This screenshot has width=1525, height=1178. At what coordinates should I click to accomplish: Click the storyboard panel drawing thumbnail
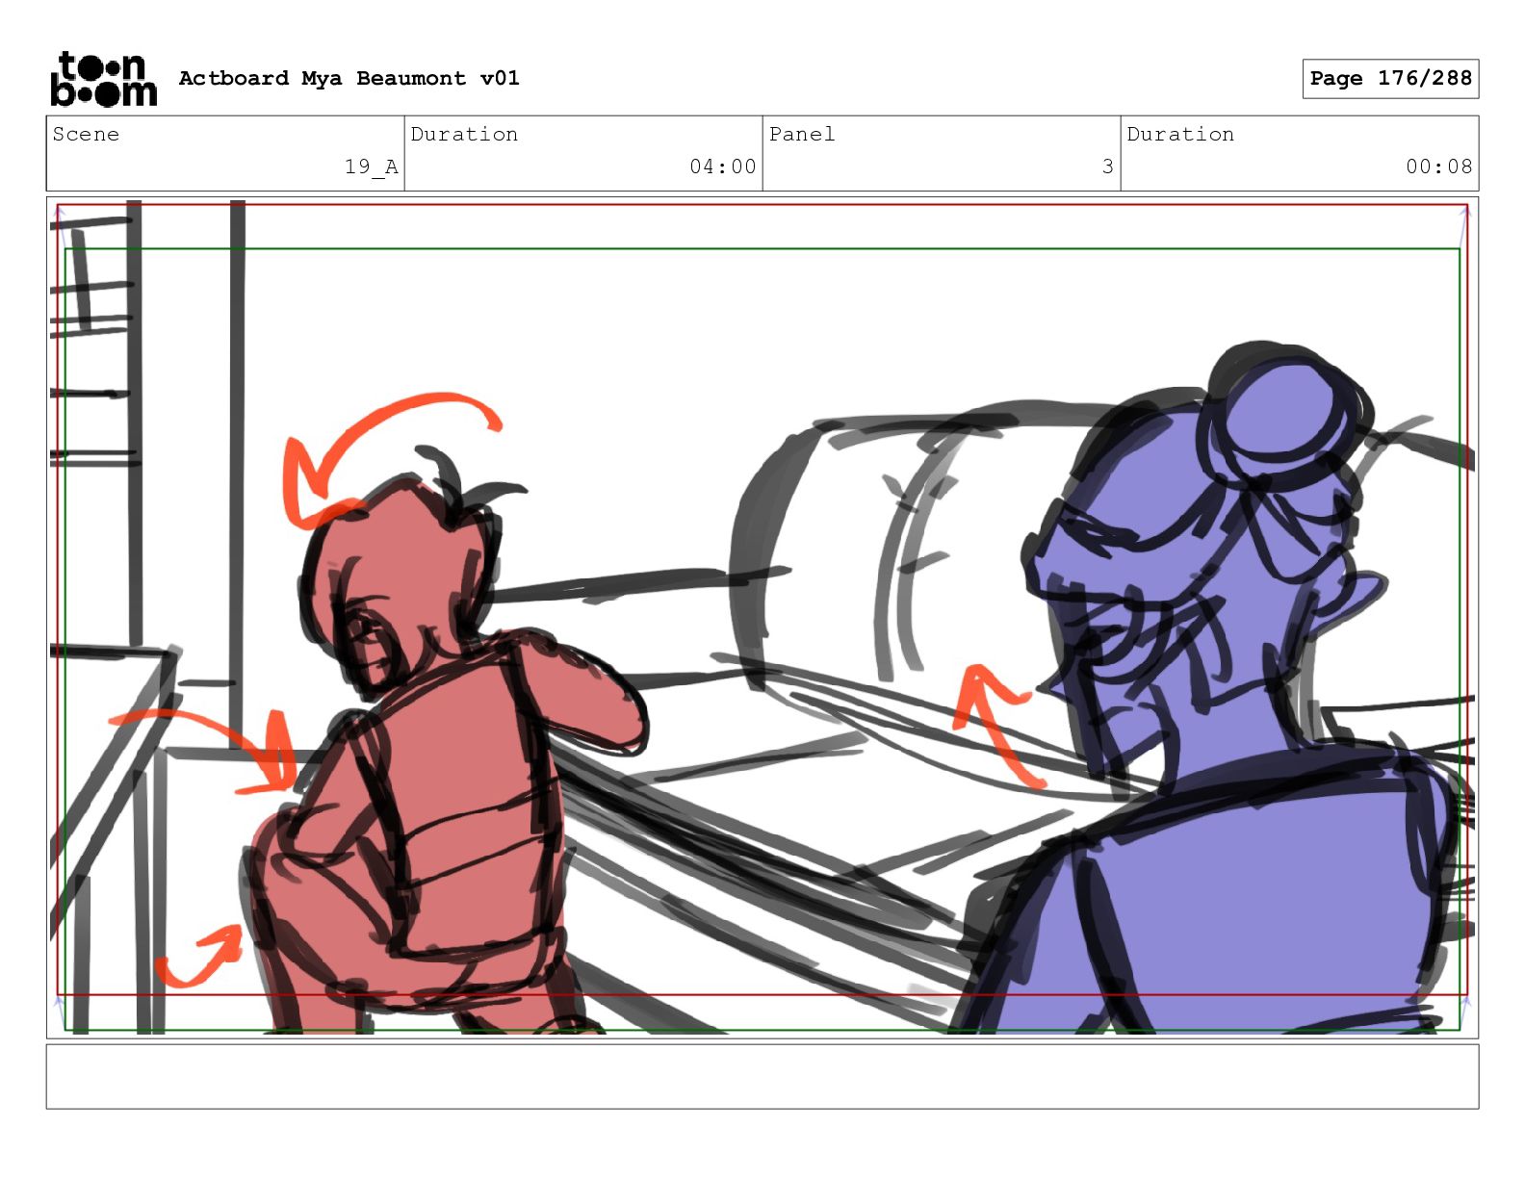[x=762, y=618]
